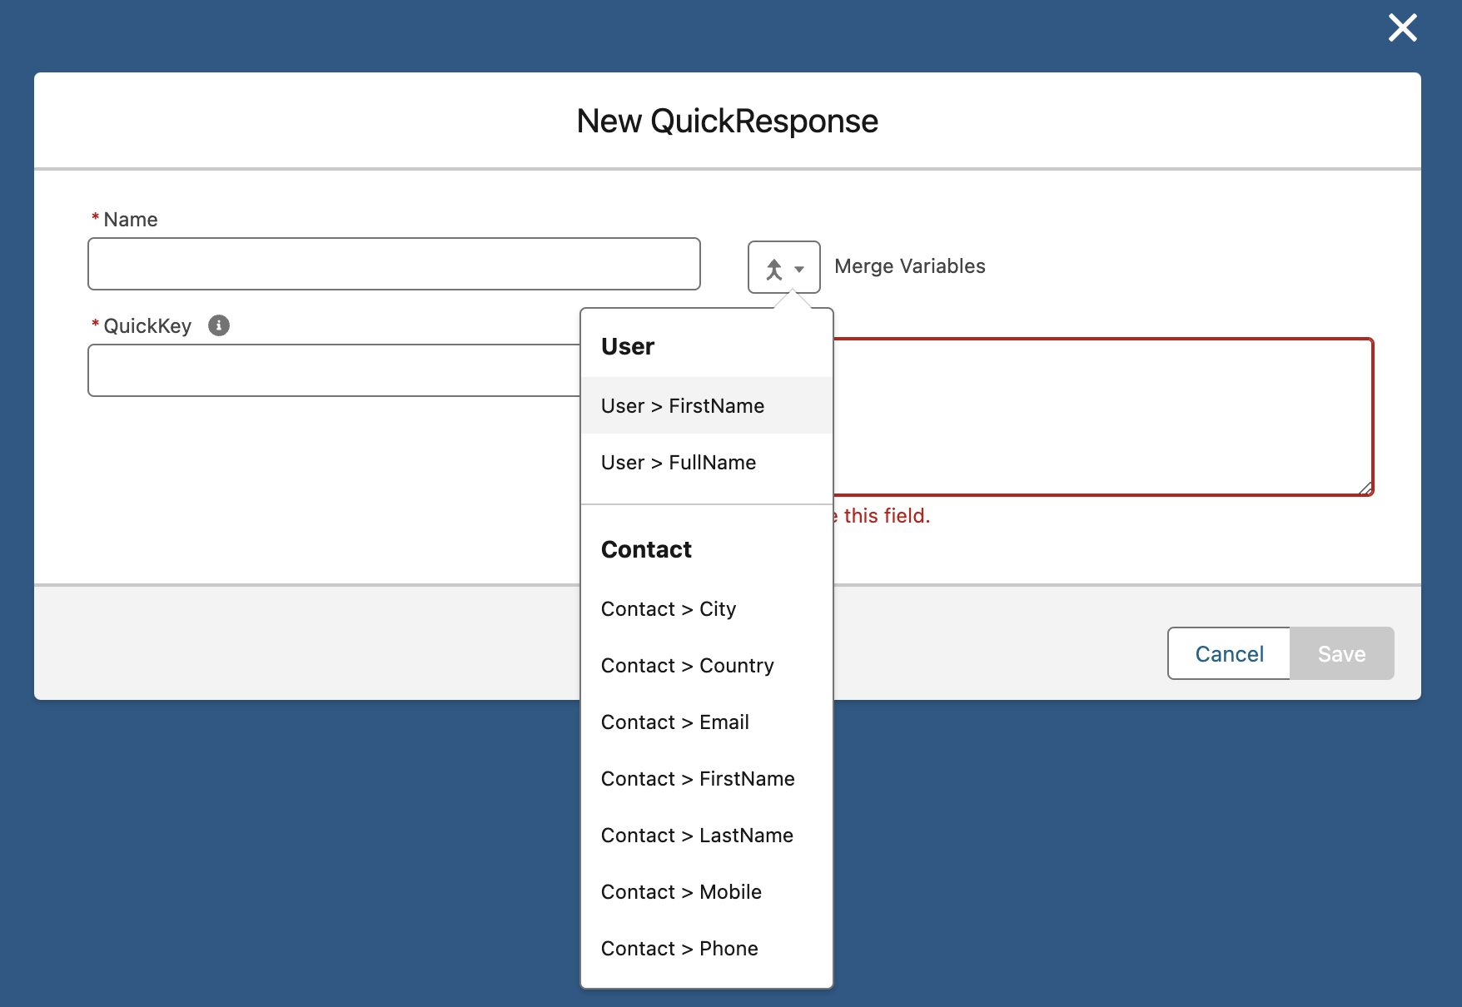The width and height of the screenshot is (1462, 1007).
Task: Click the Cancel button
Action: point(1229,653)
